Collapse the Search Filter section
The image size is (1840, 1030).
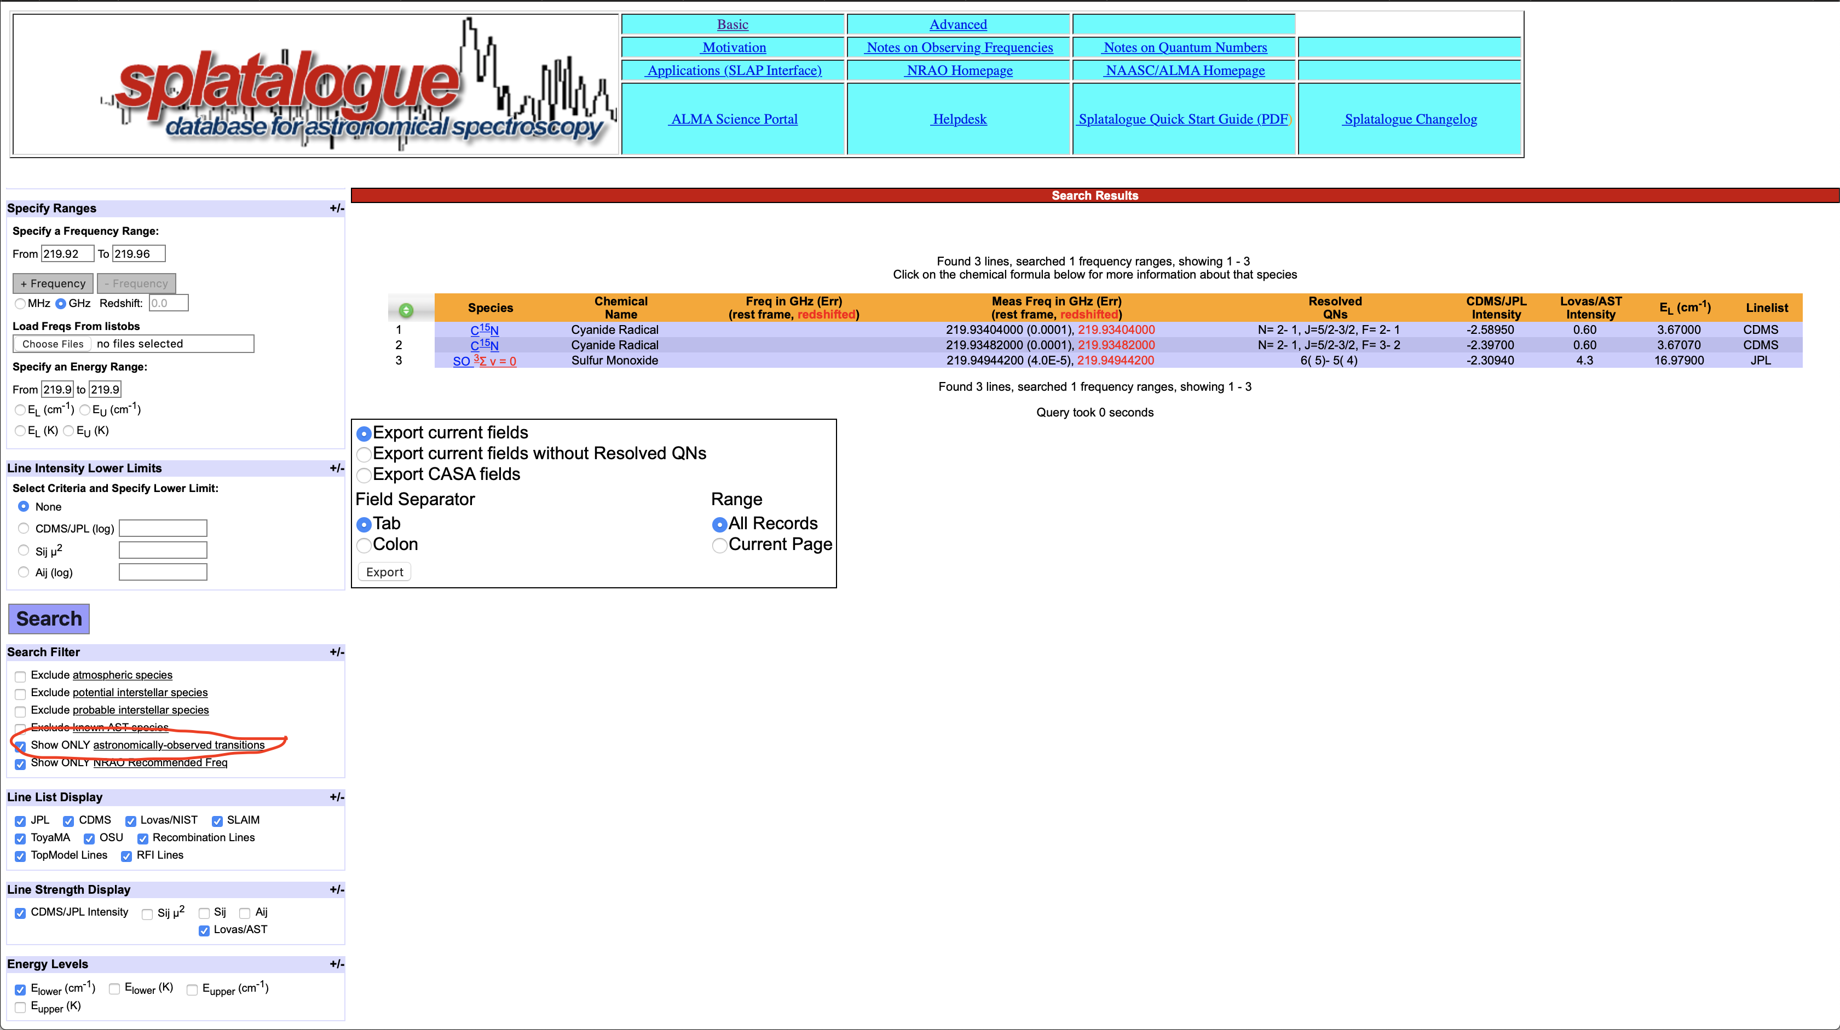[337, 652]
